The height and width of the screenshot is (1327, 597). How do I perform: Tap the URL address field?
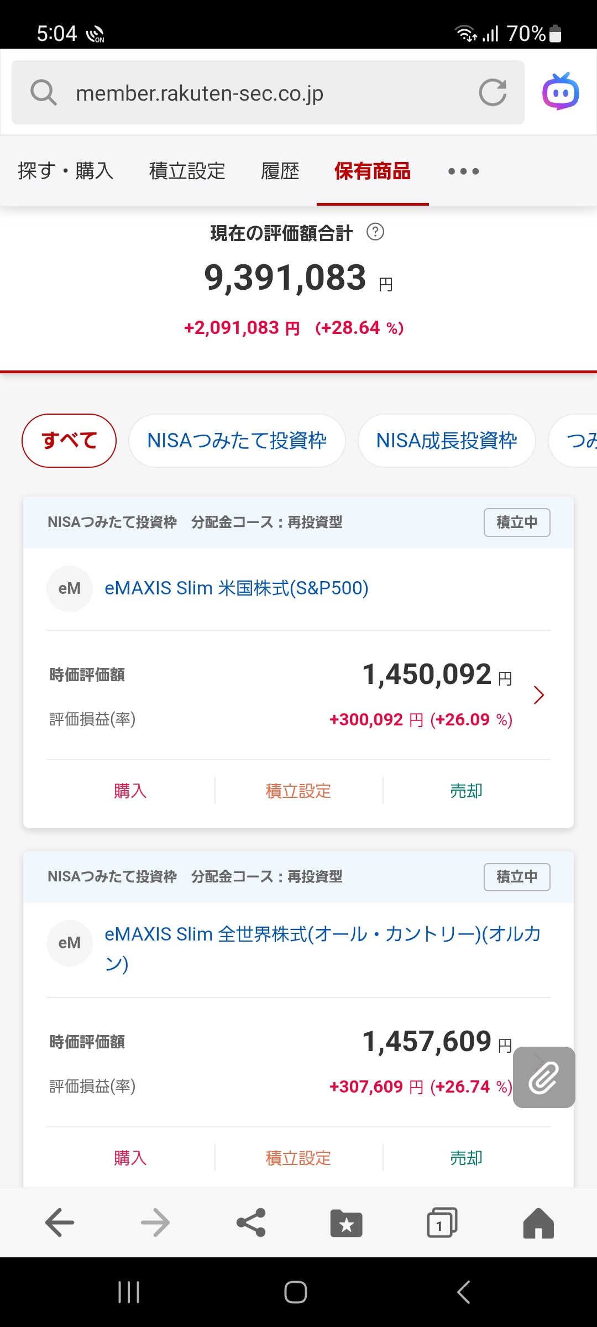point(268,92)
